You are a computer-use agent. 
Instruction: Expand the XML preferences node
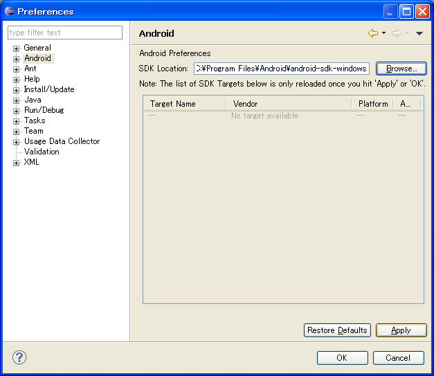point(16,163)
